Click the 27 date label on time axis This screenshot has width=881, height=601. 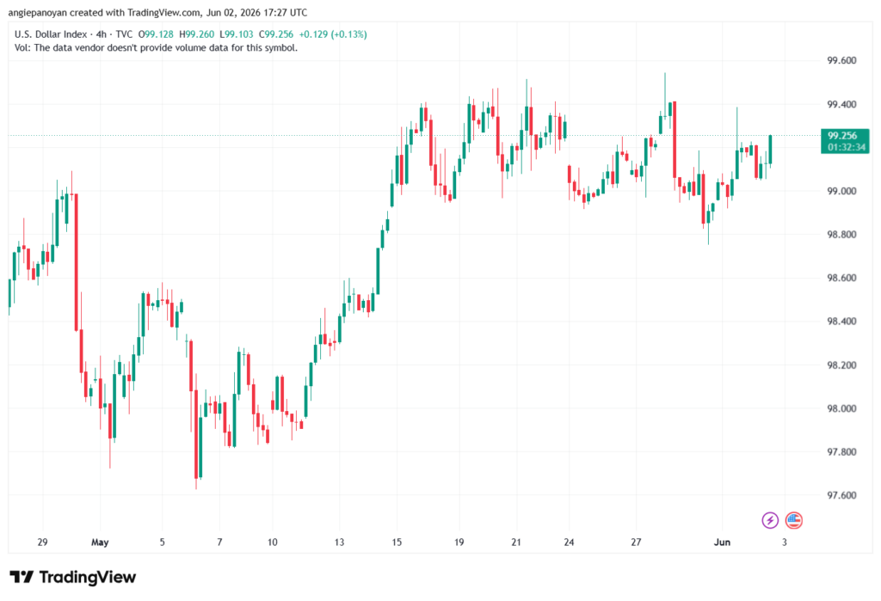[x=636, y=542]
